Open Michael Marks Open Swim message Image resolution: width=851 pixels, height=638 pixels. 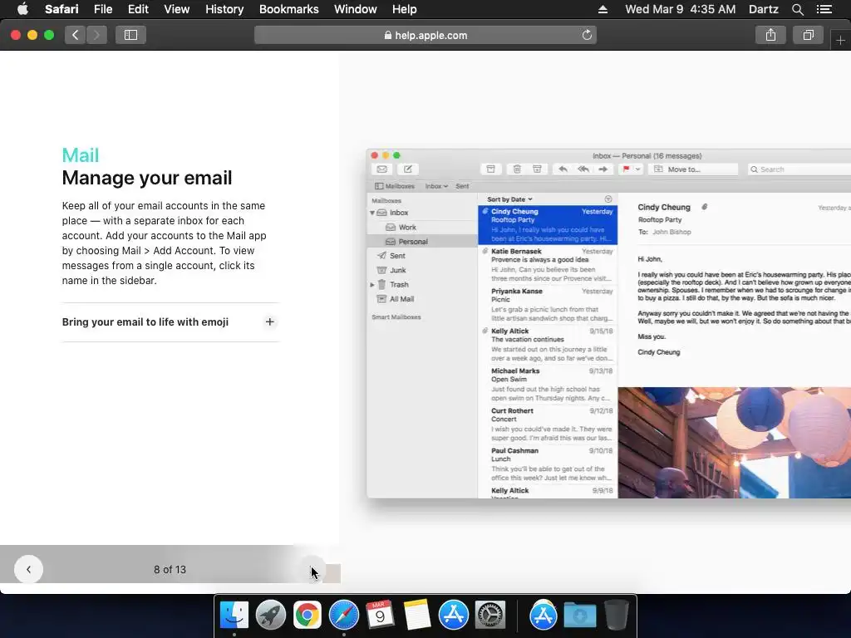coord(548,384)
